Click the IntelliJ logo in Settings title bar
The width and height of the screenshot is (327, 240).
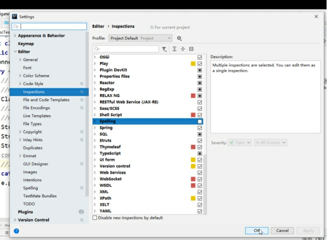(14, 16)
